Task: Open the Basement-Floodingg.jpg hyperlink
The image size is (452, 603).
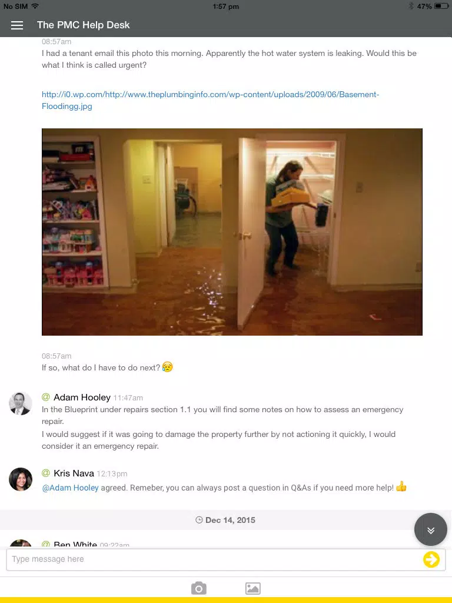Action: (210, 100)
